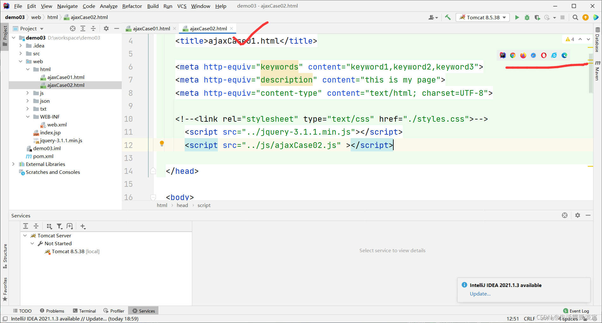Hide the Project panel minus icon
The image size is (602, 323).
coord(117,28)
